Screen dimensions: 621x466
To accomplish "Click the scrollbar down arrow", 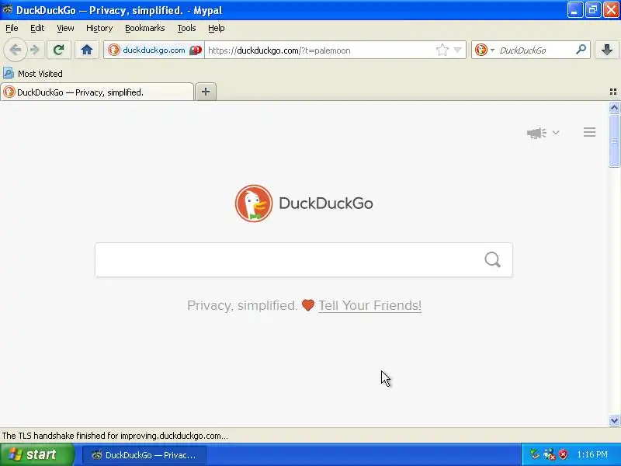I will click(x=614, y=420).
